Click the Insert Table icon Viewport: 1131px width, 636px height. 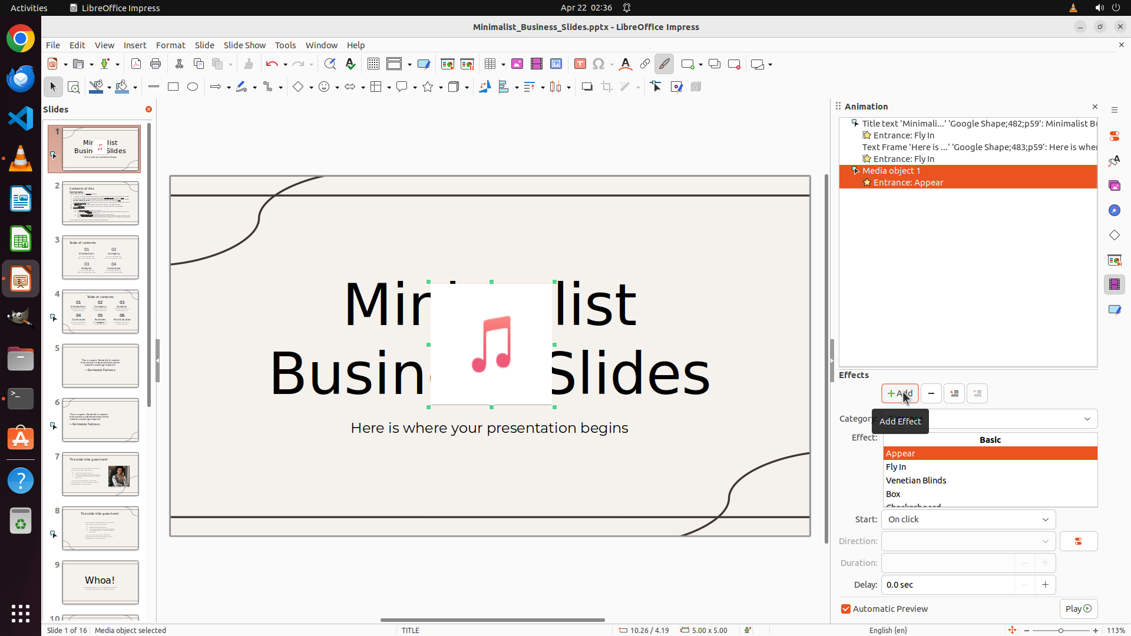pos(490,64)
